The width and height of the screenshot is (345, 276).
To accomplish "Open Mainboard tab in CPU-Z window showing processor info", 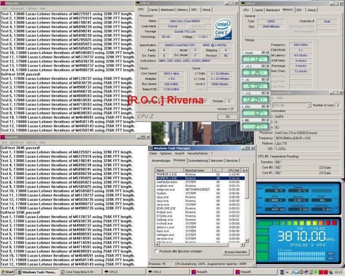I will [167, 10].
